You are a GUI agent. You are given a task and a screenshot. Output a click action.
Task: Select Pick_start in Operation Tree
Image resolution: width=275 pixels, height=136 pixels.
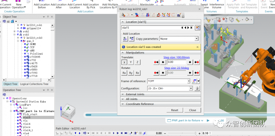(30, 114)
